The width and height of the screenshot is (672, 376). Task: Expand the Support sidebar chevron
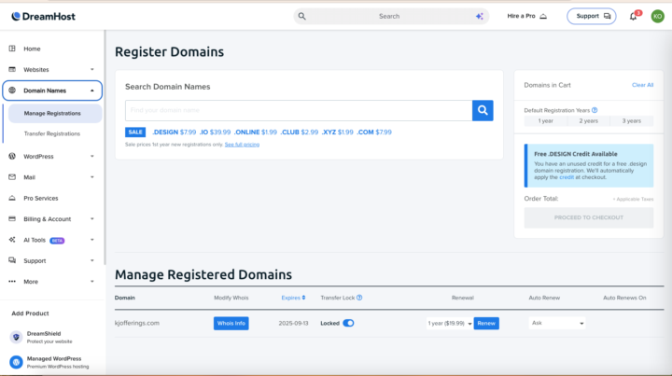tap(92, 260)
